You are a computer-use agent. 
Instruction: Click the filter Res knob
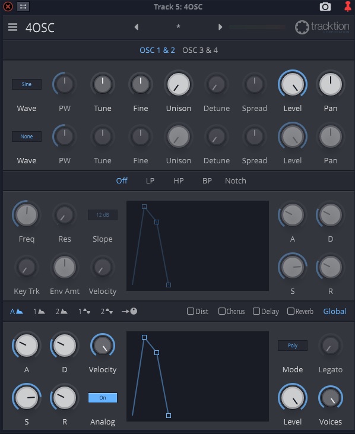pyautogui.click(x=65, y=215)
